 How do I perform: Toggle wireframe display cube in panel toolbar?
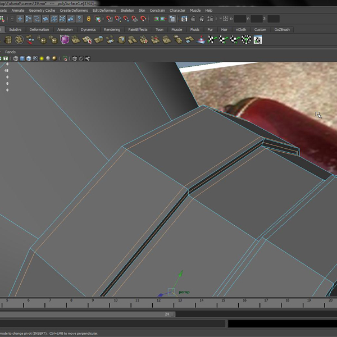point(16,58)
